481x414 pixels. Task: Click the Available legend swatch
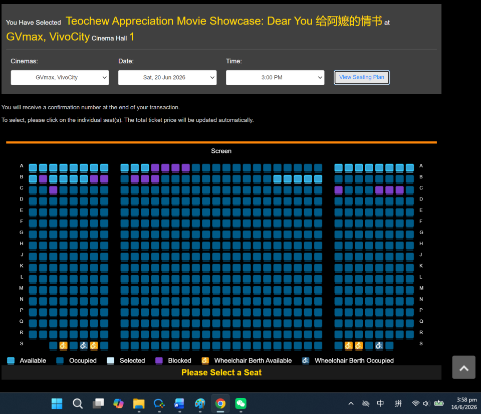tap(11, 360)
